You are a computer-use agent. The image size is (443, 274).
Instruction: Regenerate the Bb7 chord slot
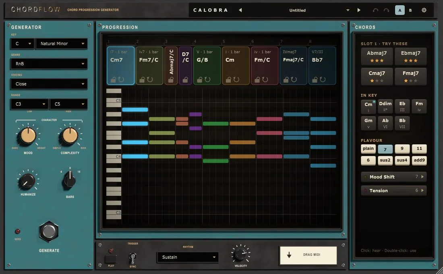click(323, 80)
